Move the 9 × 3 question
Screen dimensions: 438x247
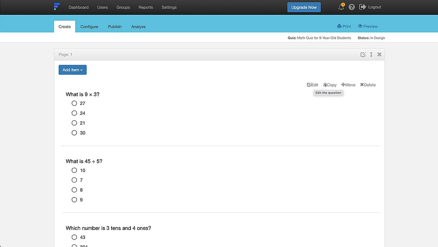tap(348, 85)
